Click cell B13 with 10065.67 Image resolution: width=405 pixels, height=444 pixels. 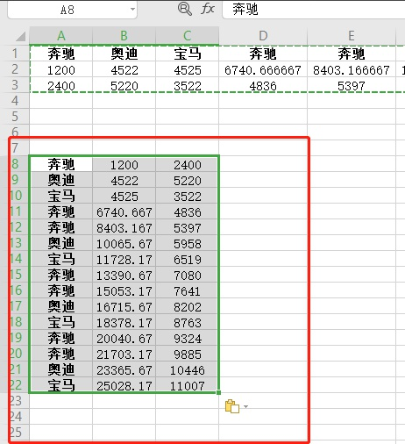(124, 243)
